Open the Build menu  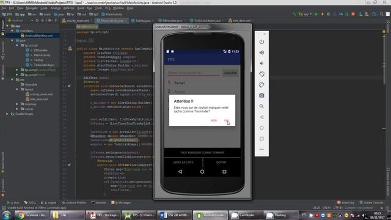[x=81, y=8]
